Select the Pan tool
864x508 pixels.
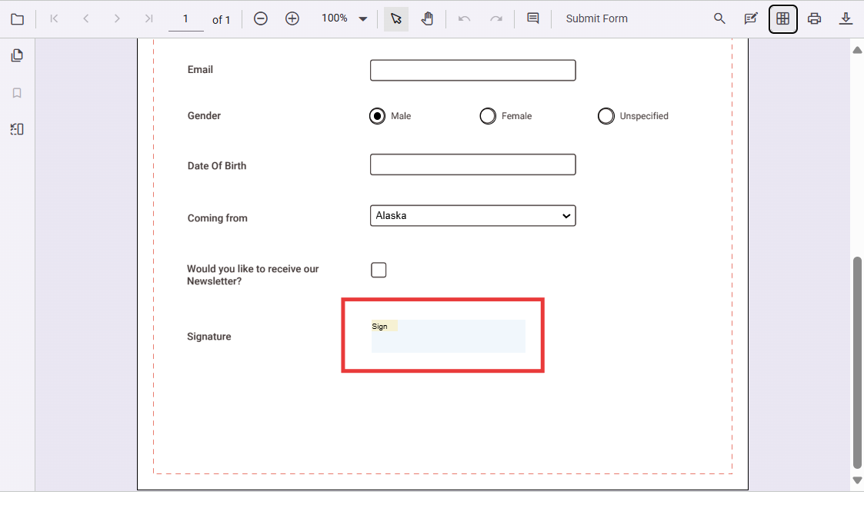[x=428, y=18]
